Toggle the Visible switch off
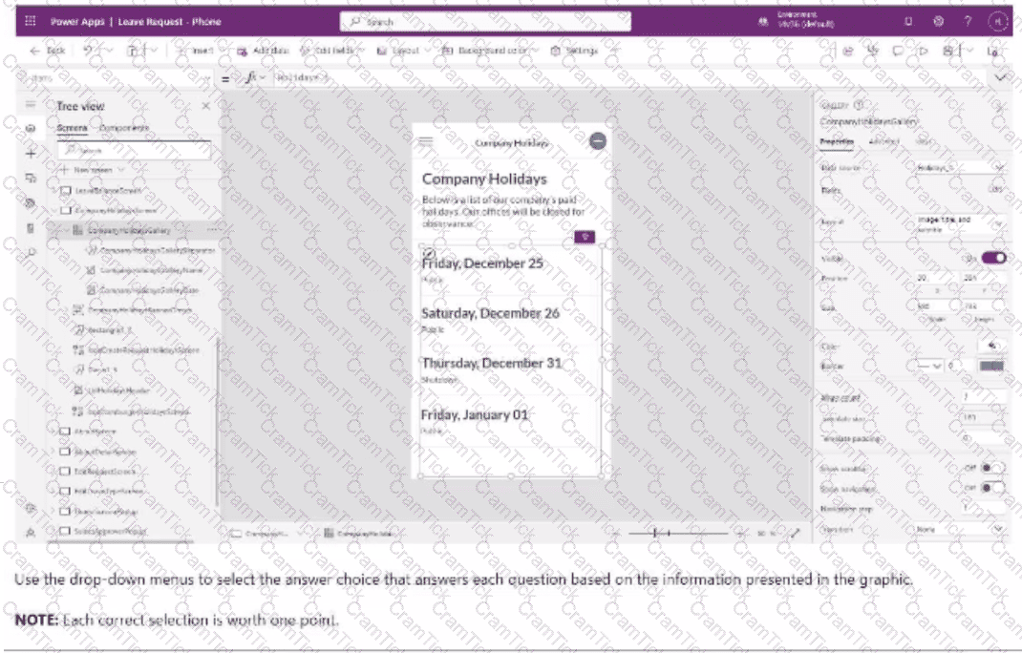 tap(993, 258)
